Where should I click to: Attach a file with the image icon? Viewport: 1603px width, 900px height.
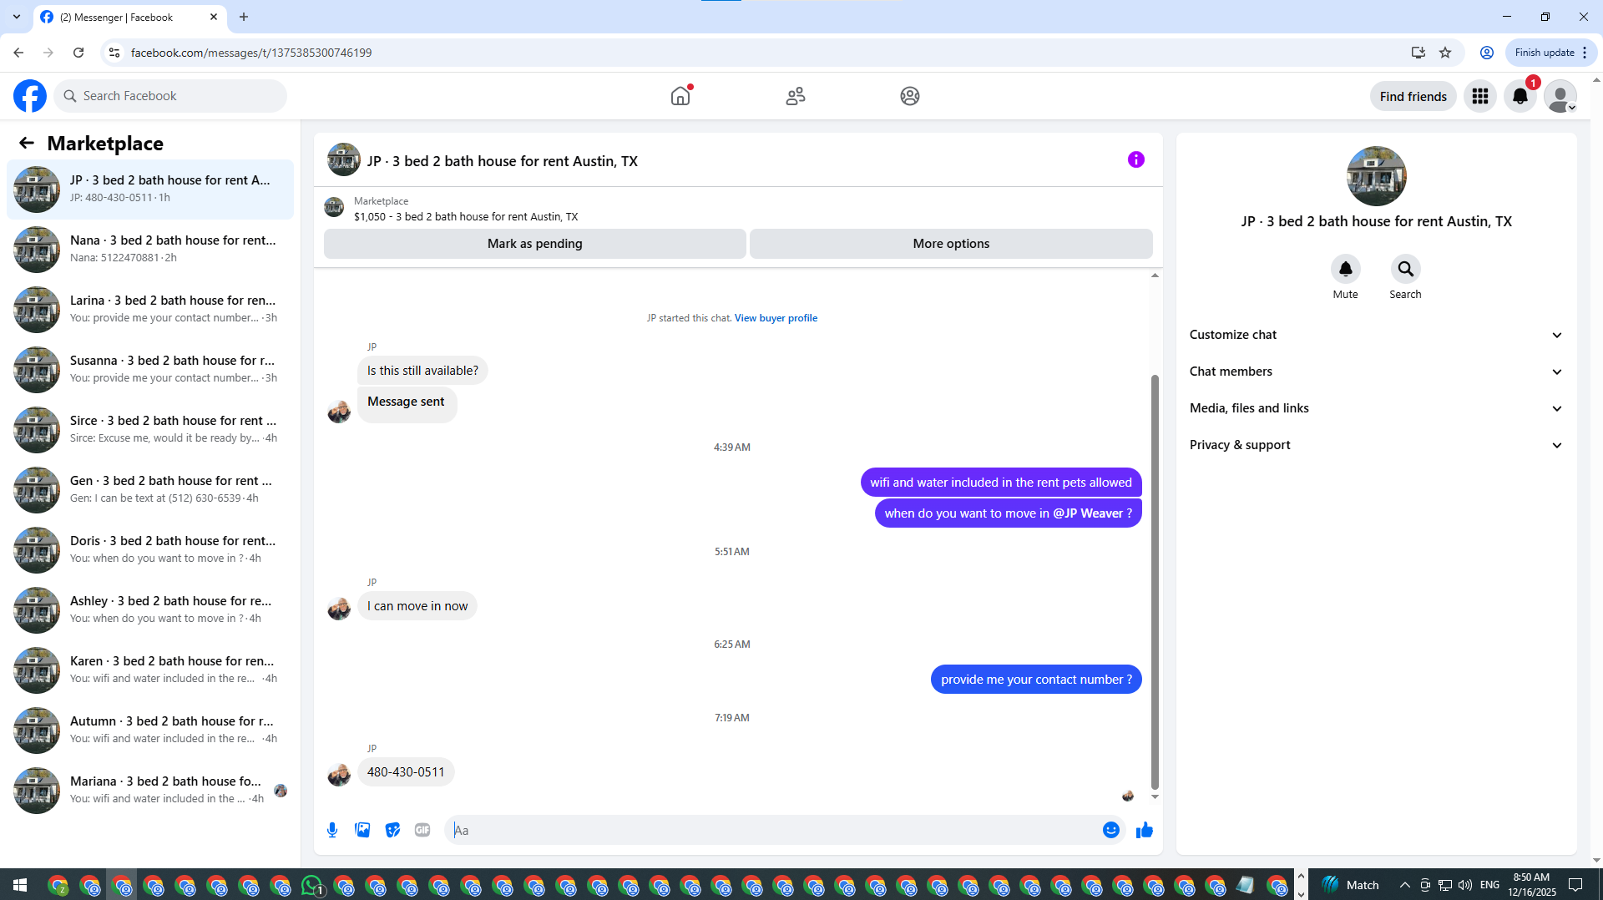tap(362, 830)
